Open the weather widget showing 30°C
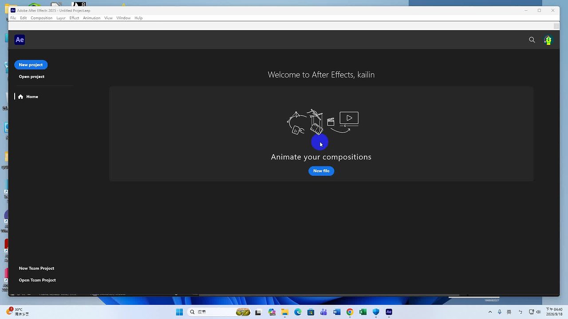This screenshot has height=319, width=568. [17, 311]
